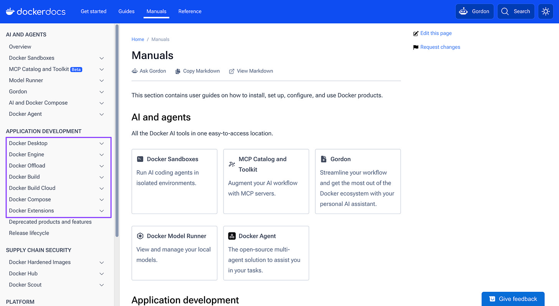Screen dimensions: 559x306
Task: Open the Get started tab
Action: 93,11
